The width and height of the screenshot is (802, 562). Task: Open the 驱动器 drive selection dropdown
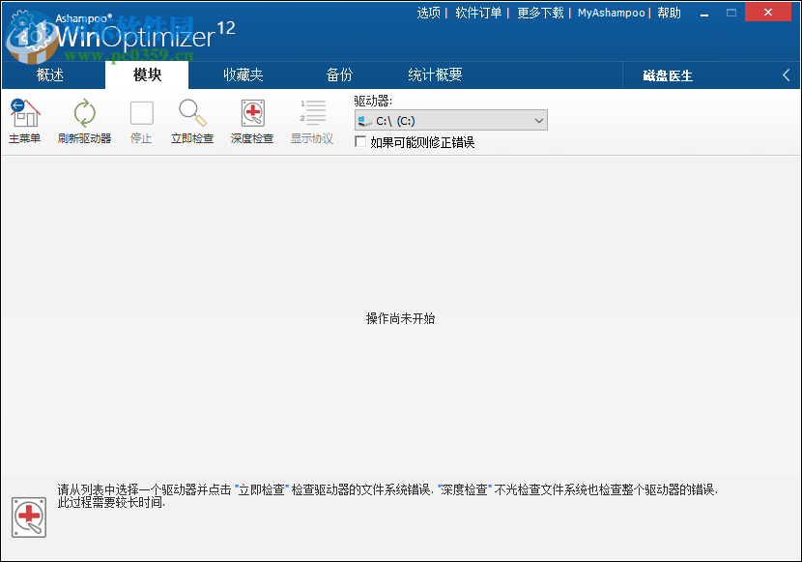tap(450, 120)
